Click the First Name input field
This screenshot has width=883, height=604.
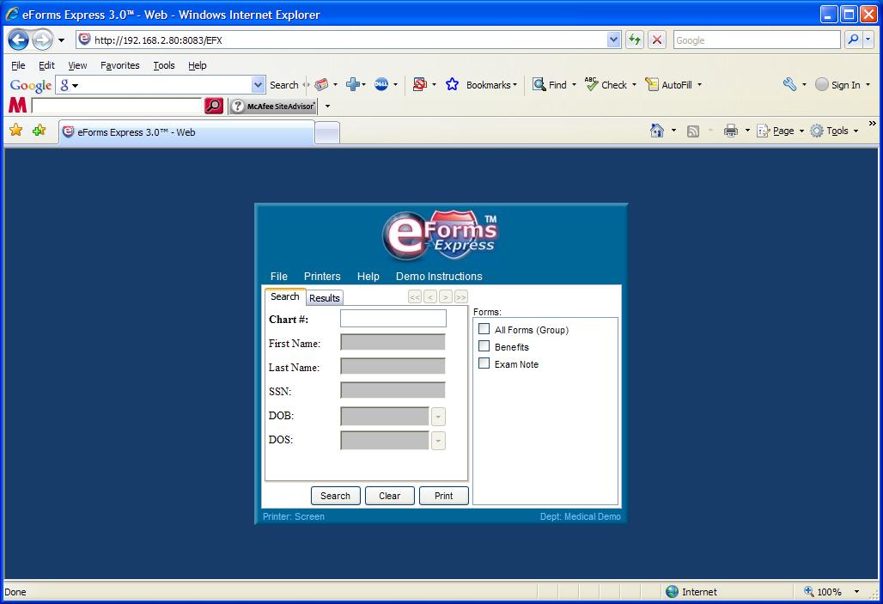click(393, 342)
